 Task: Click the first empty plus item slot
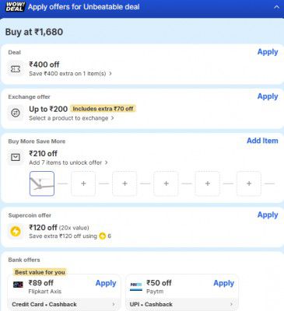83,183
